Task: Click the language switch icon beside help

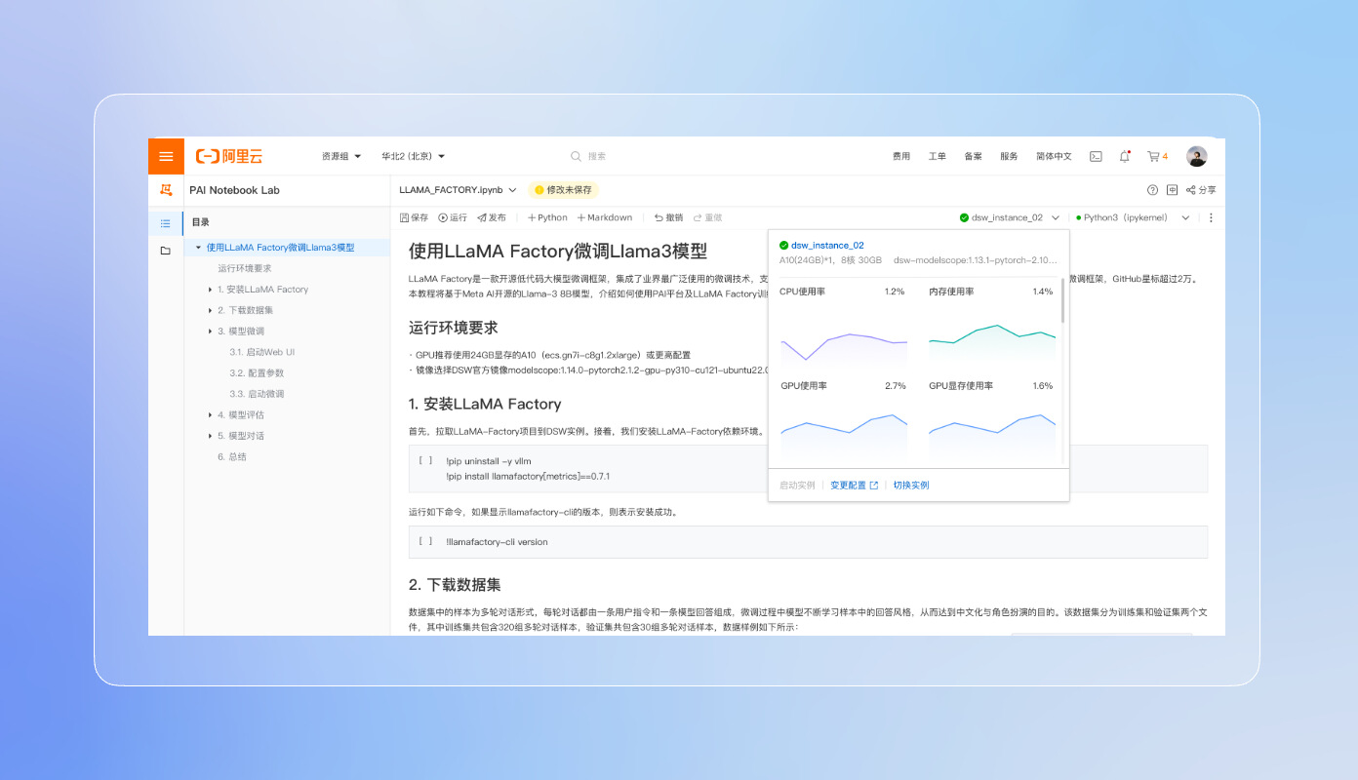Action: tap(1173, 190)
